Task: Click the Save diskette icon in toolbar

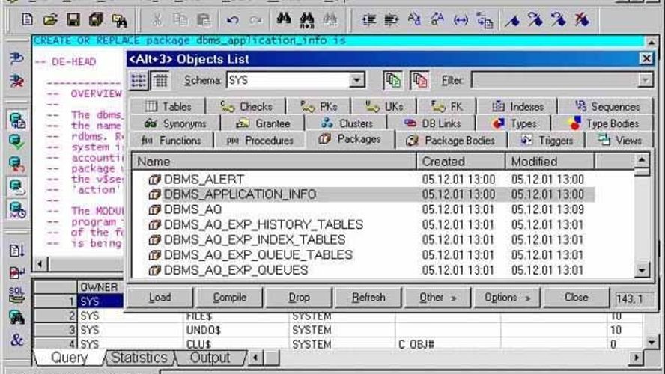Action: tap(73, 19)
